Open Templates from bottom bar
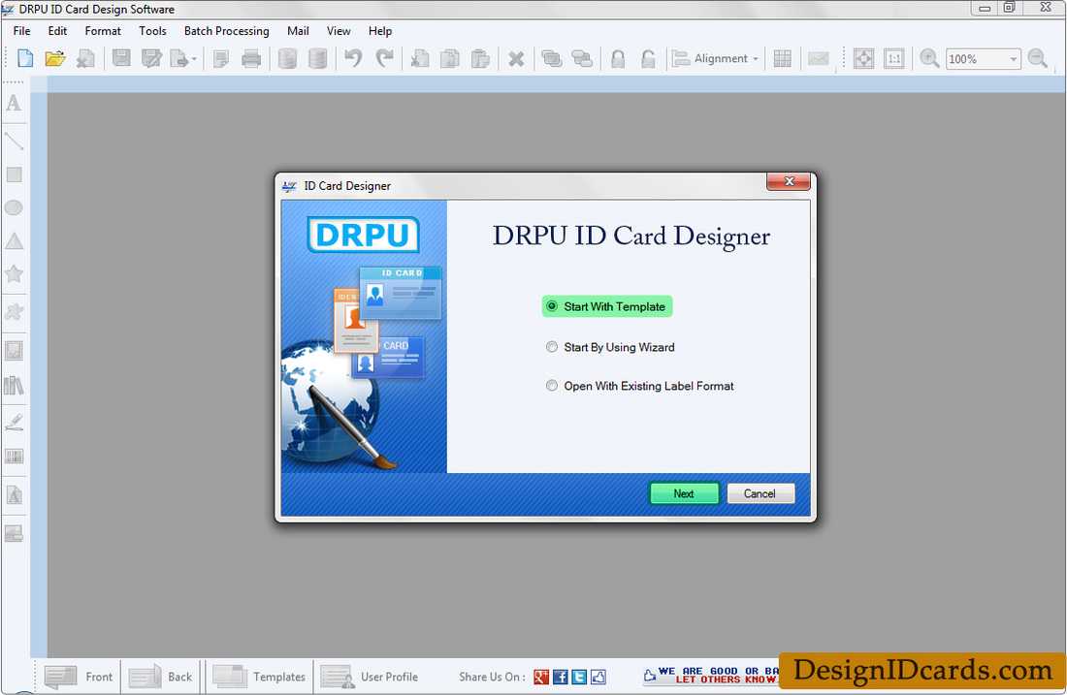1067x695 pixels. 259,677
